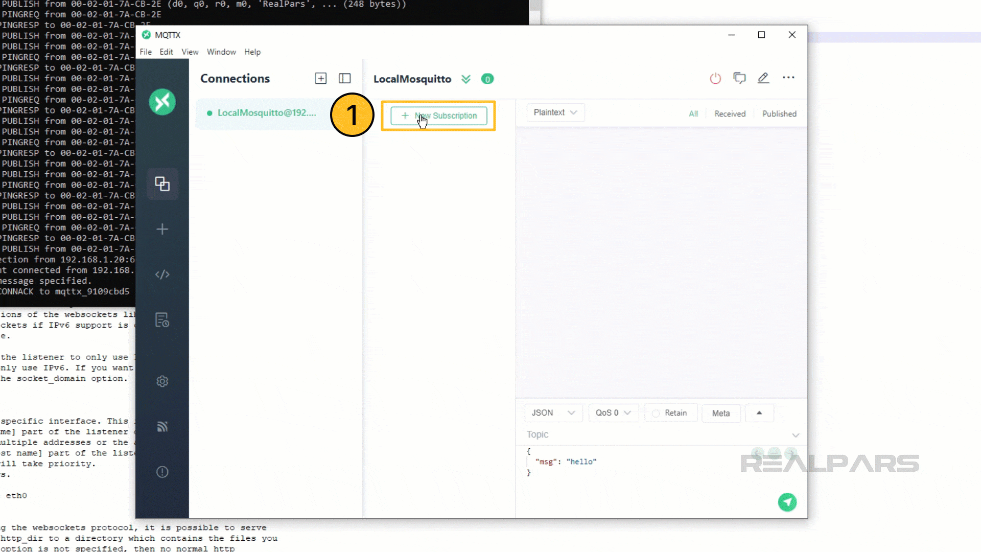Open Settings gear icon in sidebar
Screen dimensions: 981x552
(x=162, y=381)
